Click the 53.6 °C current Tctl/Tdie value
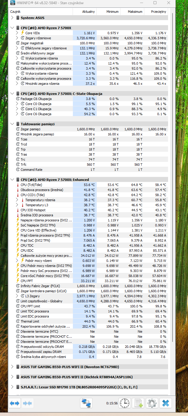Viewport: 188px width, 416px height. coord(89,185)
